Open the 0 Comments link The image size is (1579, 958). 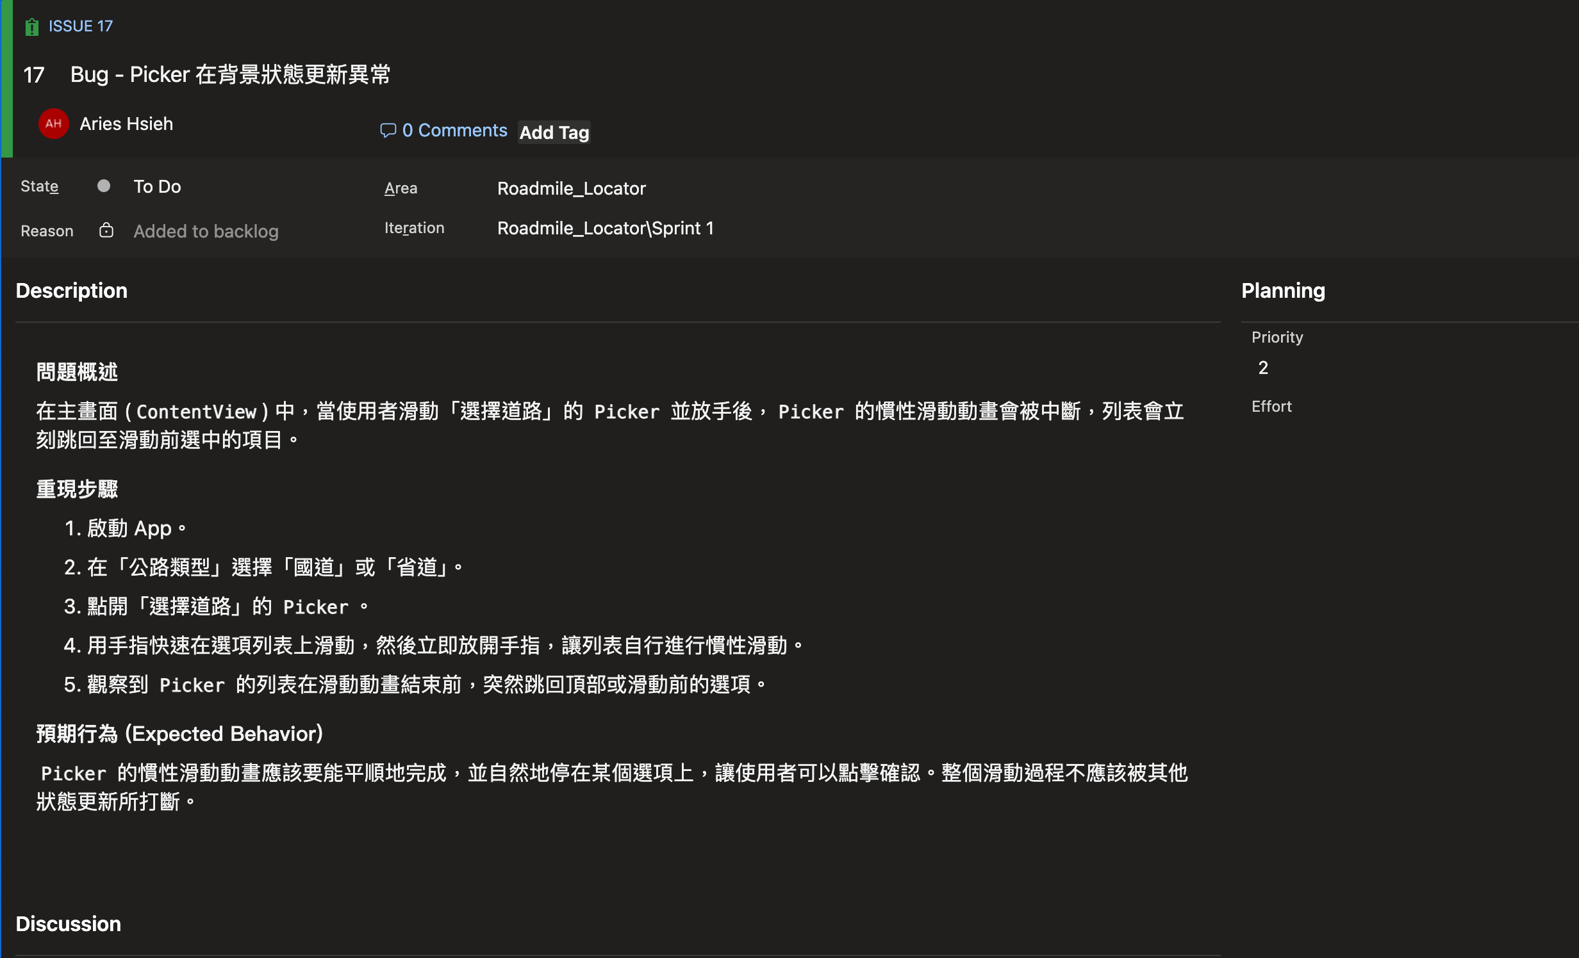coord(454,131)
